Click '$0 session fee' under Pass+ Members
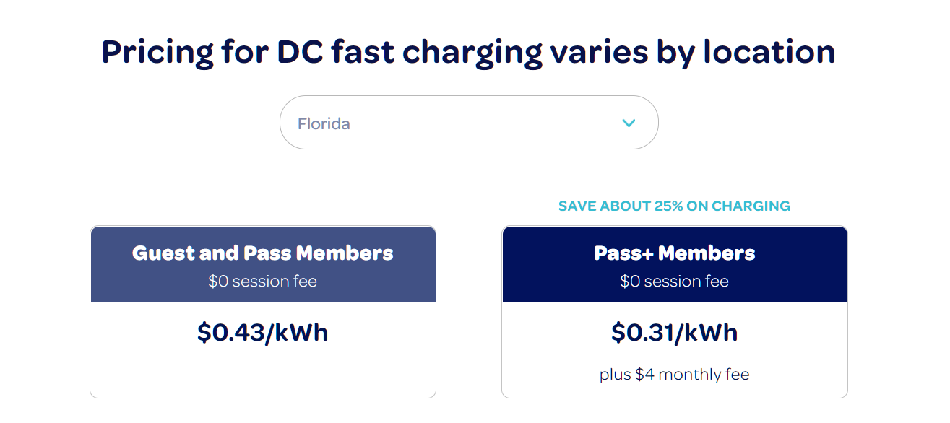Image resolution: width=950 pixels, height=423 pixels. (x=674, y=282)
